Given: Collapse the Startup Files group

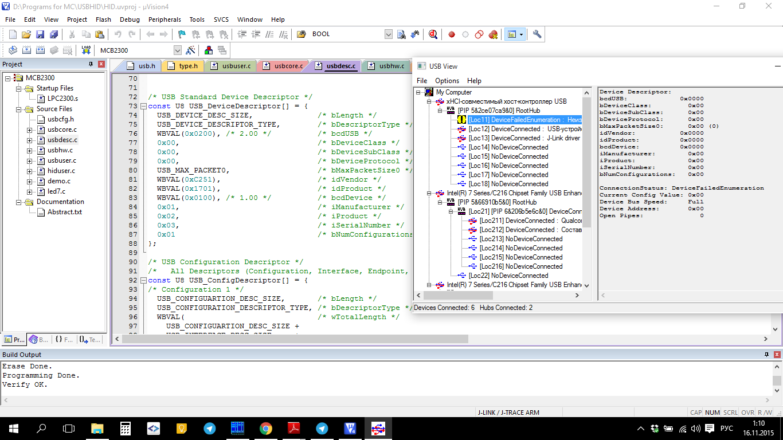Looking at the screenshot, I should click(19, 88).
